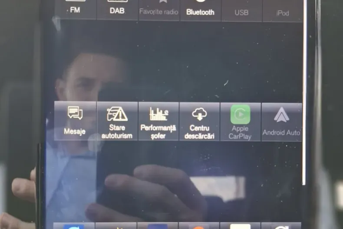The height and width of the screenshot is (229, 343).
Task: Select DAB radio source
Action: [x=117, y=10]
